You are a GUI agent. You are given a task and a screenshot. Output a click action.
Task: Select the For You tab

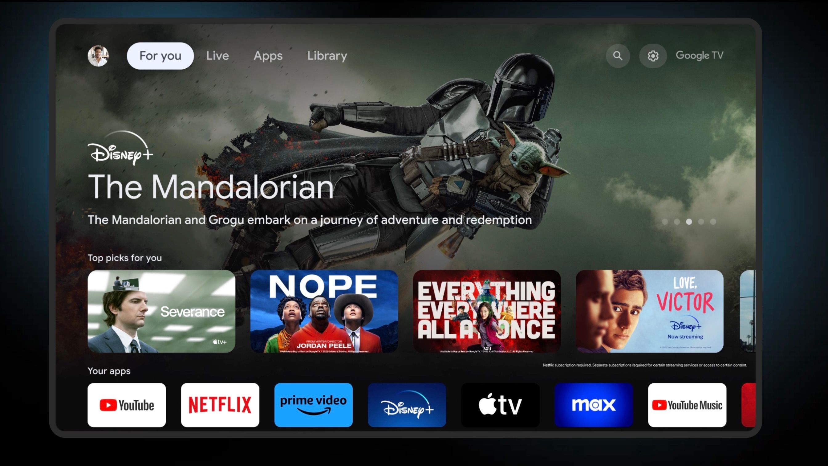[159, 55]
